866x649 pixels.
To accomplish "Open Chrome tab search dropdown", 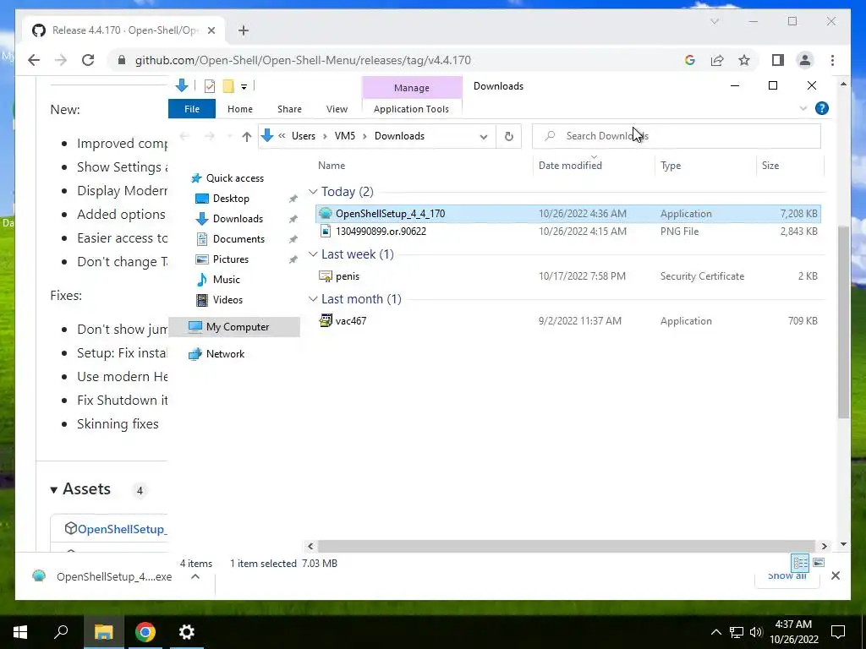I will 714,21.
